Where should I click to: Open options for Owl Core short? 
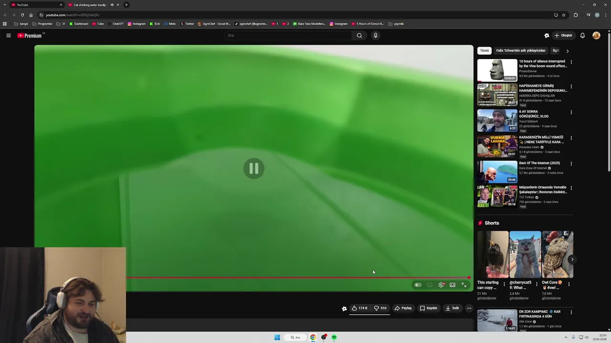tap(569, 284)
